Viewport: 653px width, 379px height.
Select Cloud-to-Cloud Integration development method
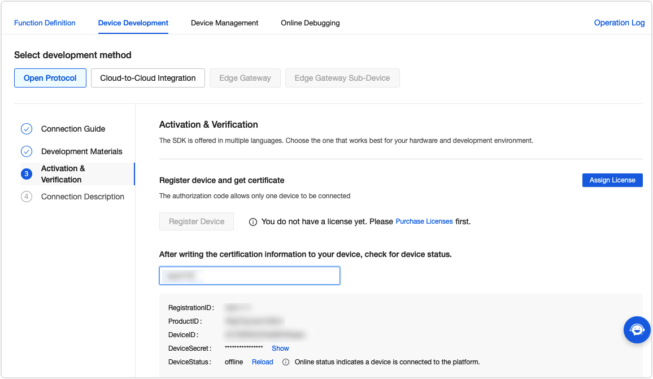point(148,78)
